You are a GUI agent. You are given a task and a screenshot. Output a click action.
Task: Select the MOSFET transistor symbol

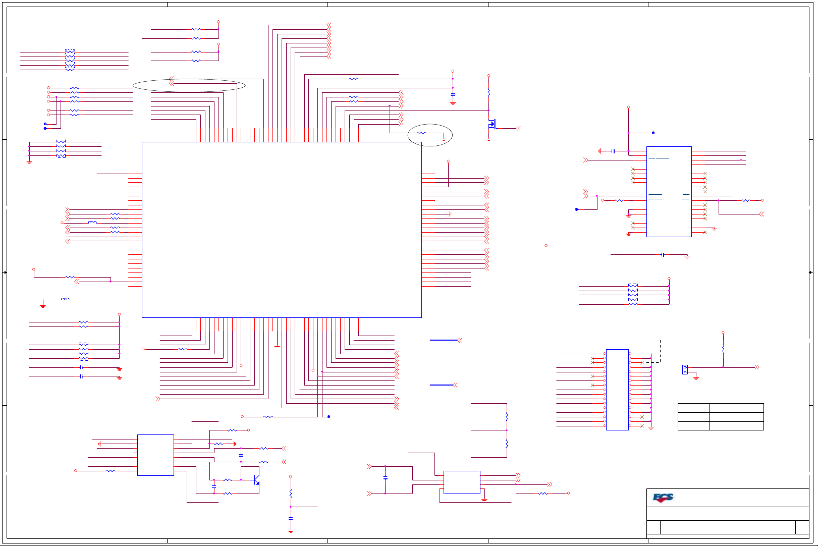tap(492, 124)
